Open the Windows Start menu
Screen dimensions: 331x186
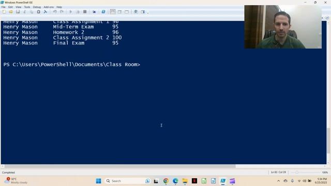pyautogui.click(x=98, y=181)
